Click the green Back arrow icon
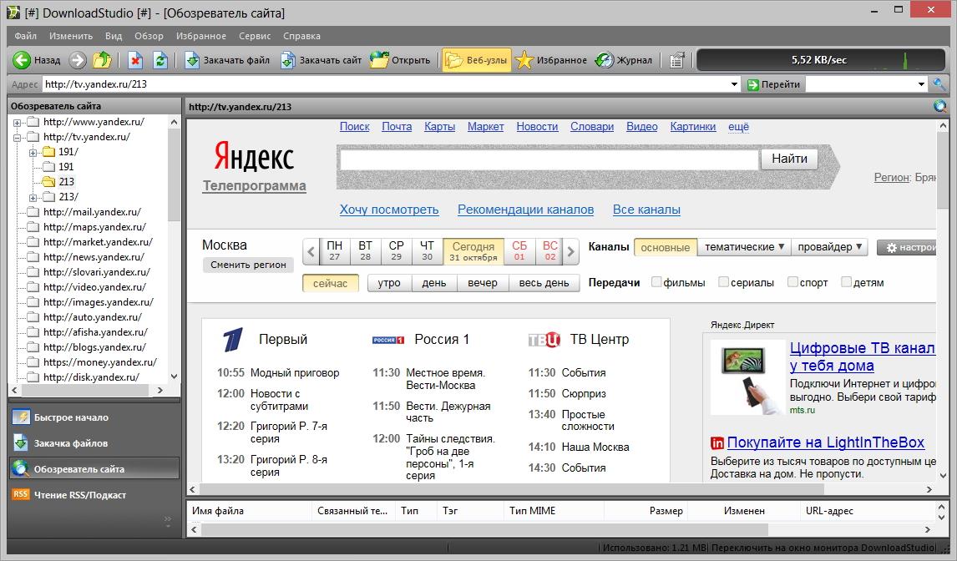The width and height of the screenshot is (957, 561). click(x=22, y=60)
